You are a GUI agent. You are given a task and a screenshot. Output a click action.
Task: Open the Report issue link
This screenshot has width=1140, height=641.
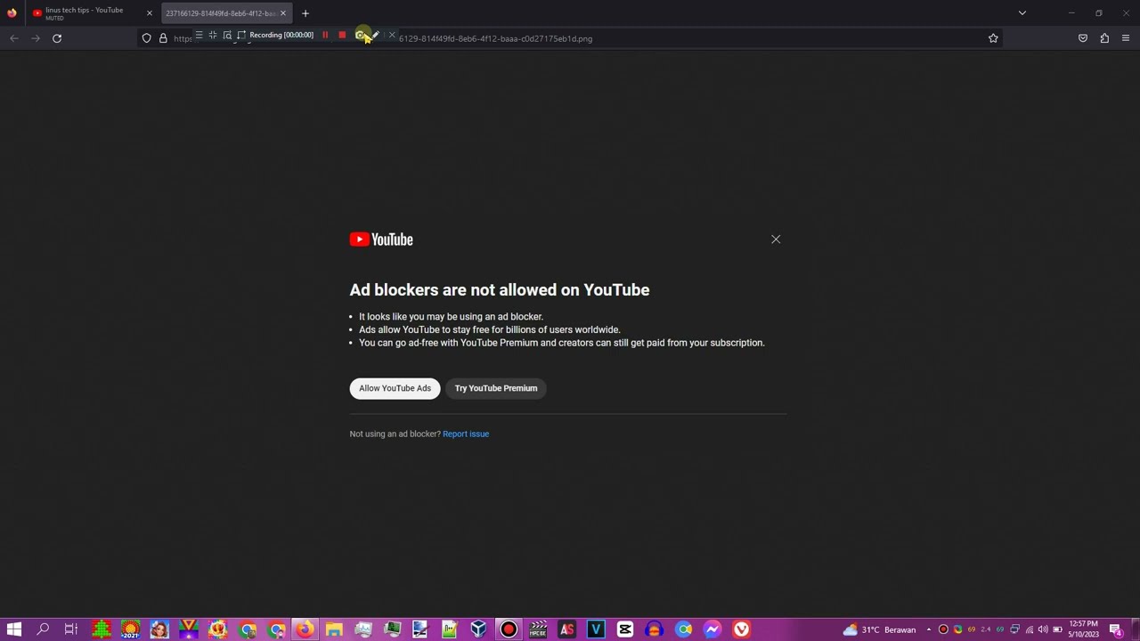point(466,434)
